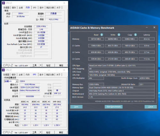
Task: Close the upper CPU-Z memory window
Action: (64, 3)
